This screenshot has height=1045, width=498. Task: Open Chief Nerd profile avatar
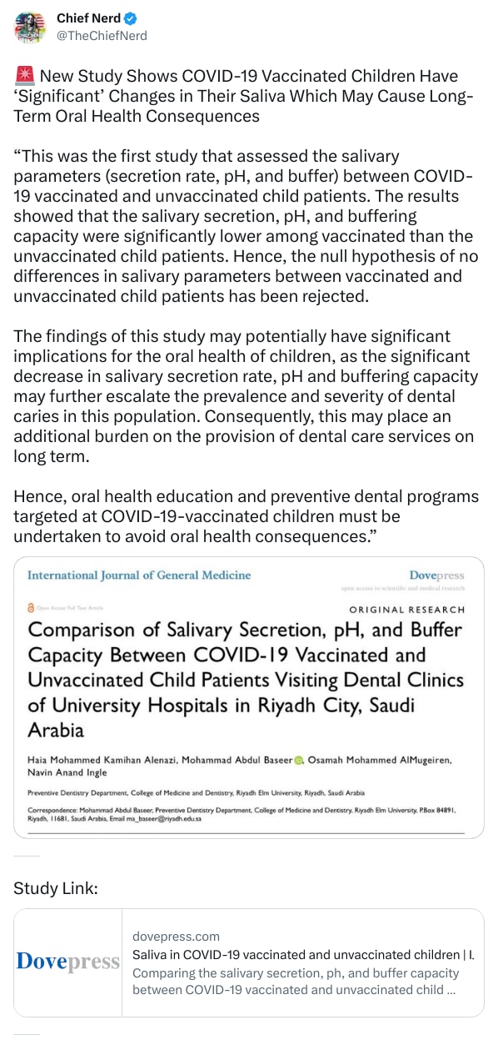(x=30, y=27)
